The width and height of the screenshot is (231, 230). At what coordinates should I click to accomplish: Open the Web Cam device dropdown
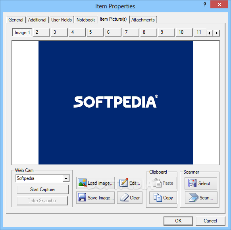point(66,178)
